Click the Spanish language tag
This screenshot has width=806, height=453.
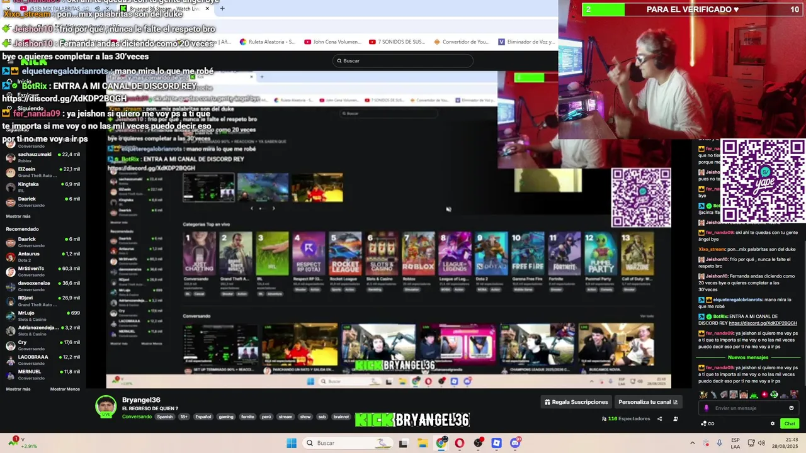coord(165,417)
